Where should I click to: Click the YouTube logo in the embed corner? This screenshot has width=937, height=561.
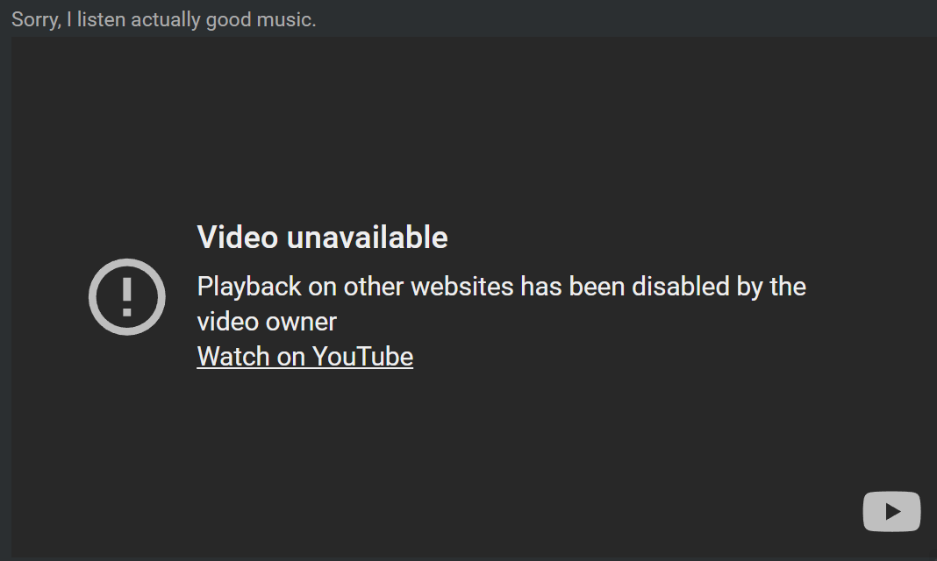(891, 511)
